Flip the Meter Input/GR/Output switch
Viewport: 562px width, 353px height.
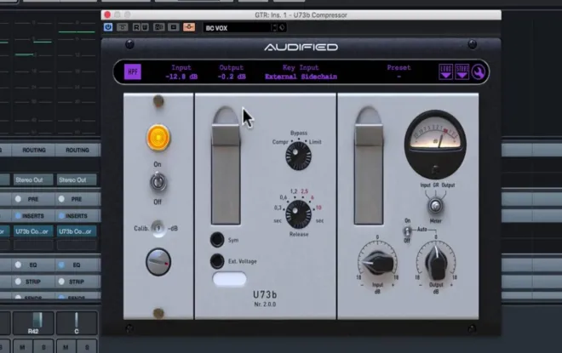435,206
